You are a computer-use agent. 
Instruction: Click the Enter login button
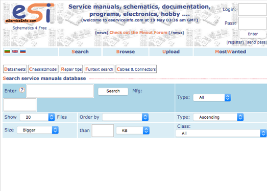click(253, 34)
